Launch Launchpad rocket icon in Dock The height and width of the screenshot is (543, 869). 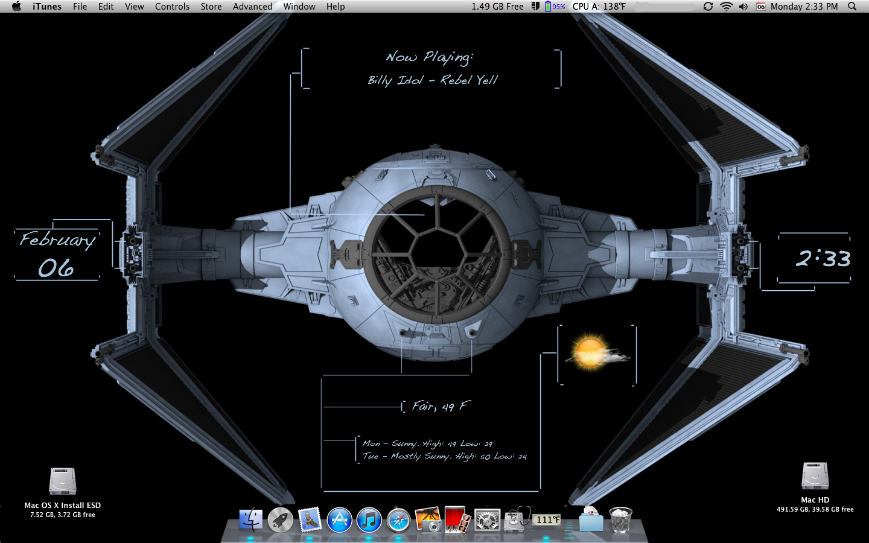click(280, 519)
